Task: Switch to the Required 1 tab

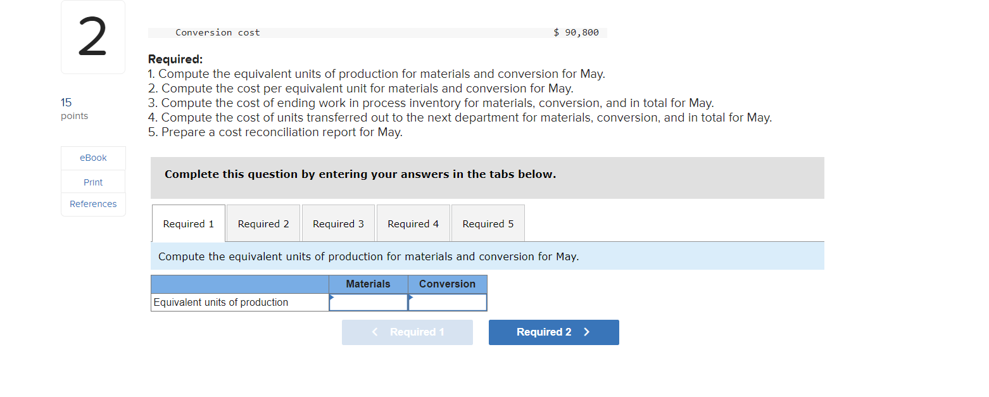Action: (x=189, y=224)
